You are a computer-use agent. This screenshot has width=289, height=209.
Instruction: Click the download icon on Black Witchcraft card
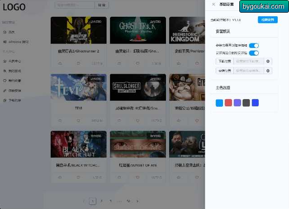click(60, 177)
